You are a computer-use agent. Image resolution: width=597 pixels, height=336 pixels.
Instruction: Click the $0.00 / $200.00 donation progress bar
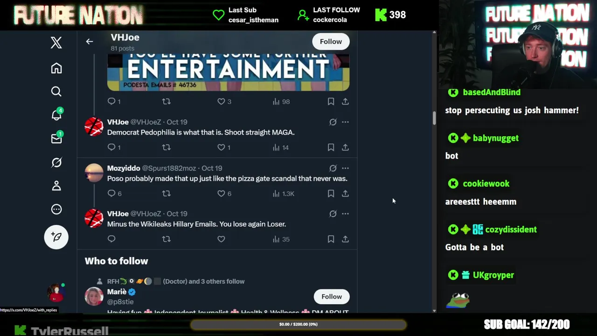[x=298, y=324]
